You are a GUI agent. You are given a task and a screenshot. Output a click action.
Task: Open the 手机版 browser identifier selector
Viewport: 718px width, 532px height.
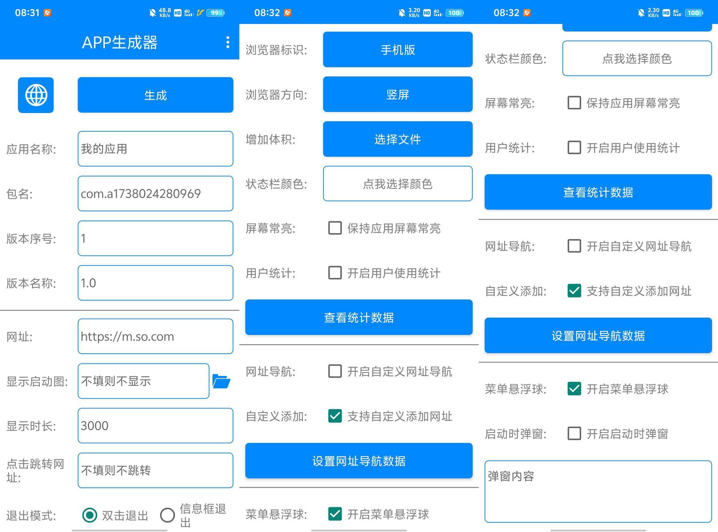click(398, 50)
